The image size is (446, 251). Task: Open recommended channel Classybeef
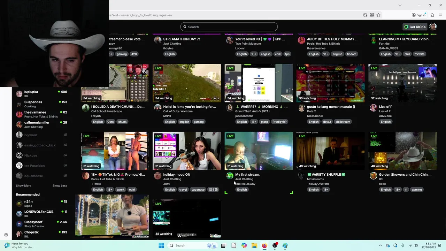point(41,224)
